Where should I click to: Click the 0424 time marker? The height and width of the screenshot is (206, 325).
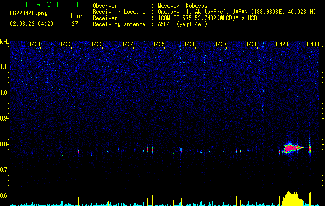128,44
